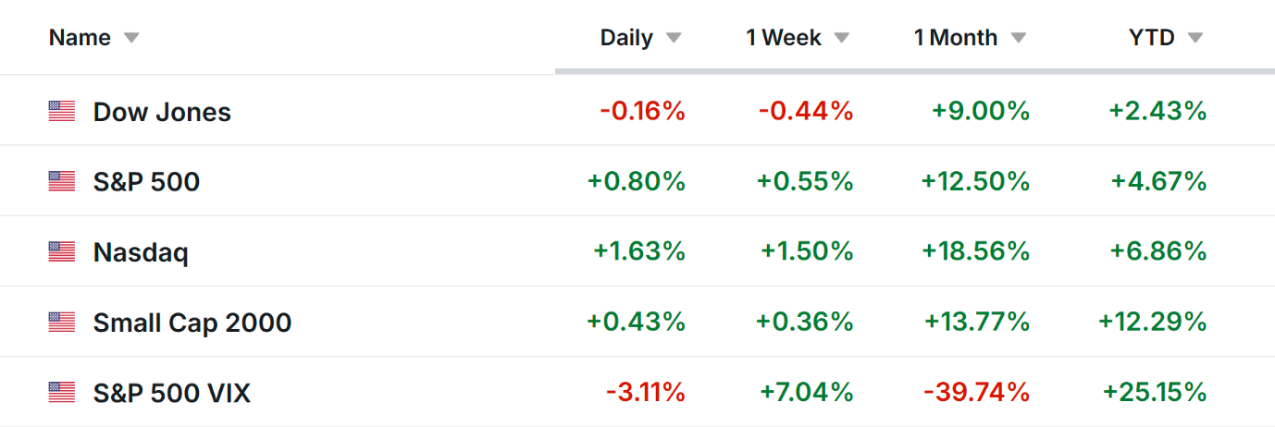
Task: Click the US flag icon next to Nasdaq
Action: [61, 252]
